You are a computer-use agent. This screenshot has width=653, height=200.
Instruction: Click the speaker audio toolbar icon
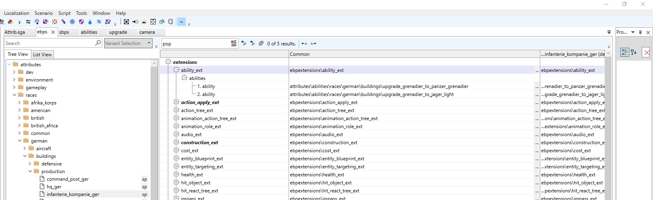135,22
